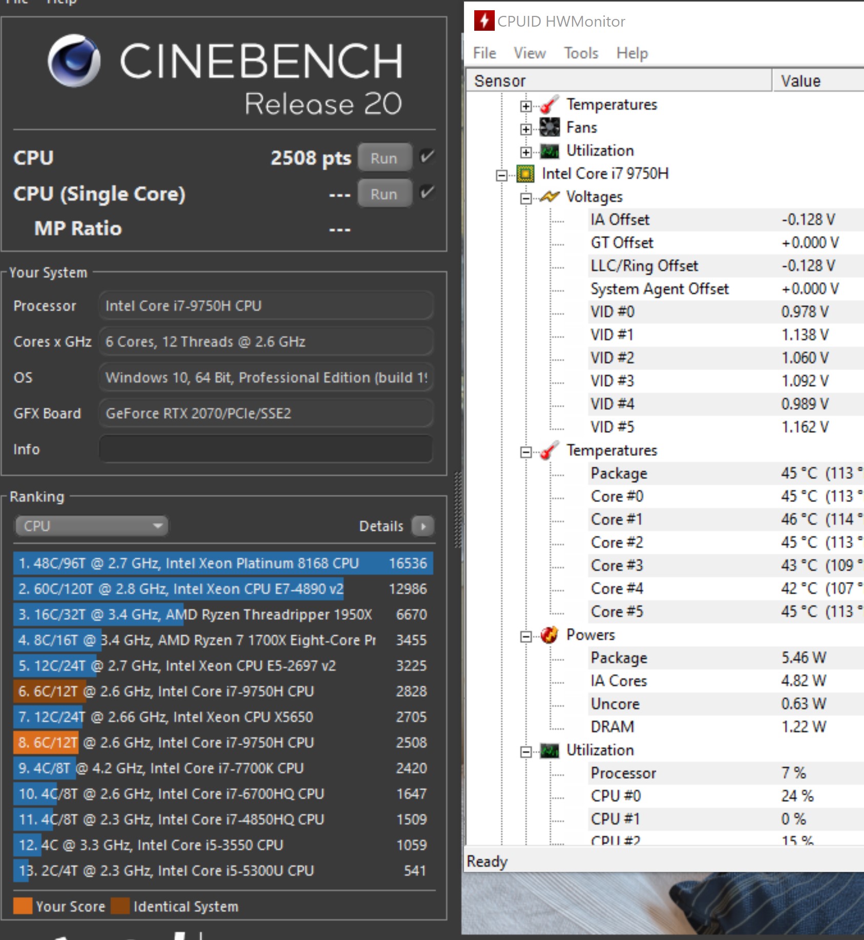Select ranking row Core i7-7700K
864x940 pixels.
pyautogui.click(x=223, y=768)
